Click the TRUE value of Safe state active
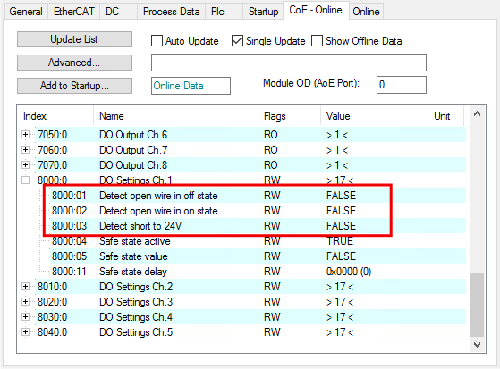The image size is (500, 369). coord(340,241)
